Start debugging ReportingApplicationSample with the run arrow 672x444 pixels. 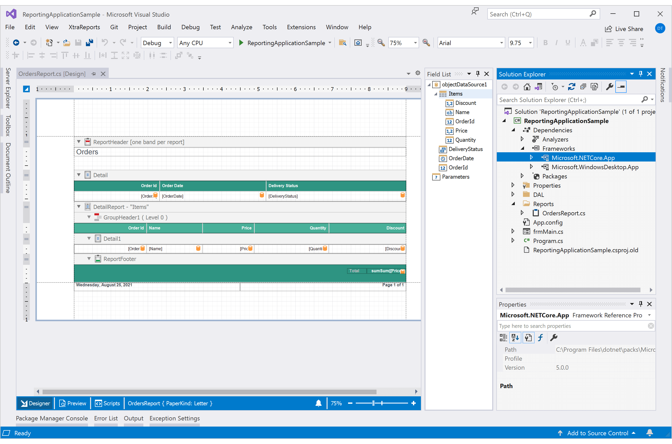point(241,43)
